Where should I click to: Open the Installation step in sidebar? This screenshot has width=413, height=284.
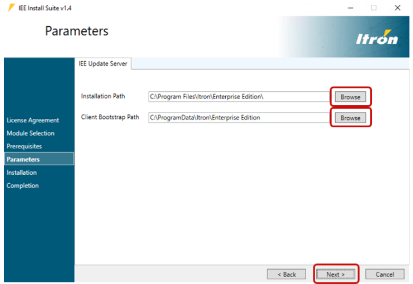pyautogui.click(x=22, y=173)
